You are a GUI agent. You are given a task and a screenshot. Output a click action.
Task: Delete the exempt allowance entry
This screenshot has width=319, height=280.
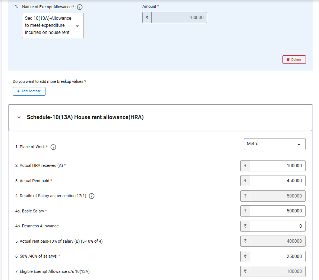point(294,60)
